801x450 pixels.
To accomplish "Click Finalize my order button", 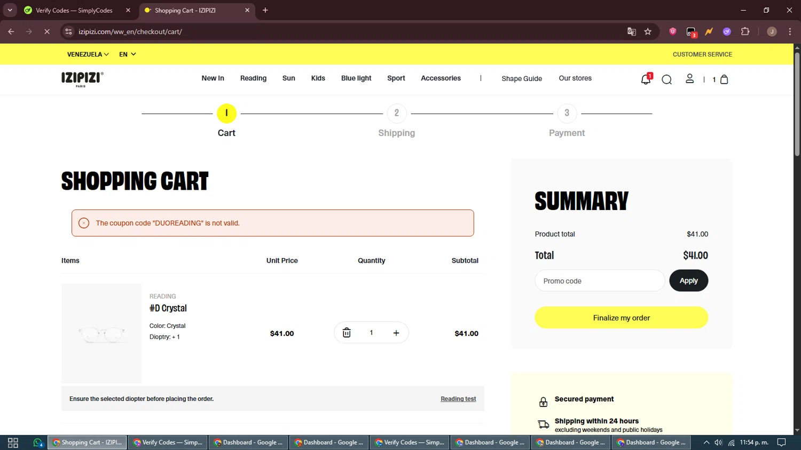I will (622, 318).
